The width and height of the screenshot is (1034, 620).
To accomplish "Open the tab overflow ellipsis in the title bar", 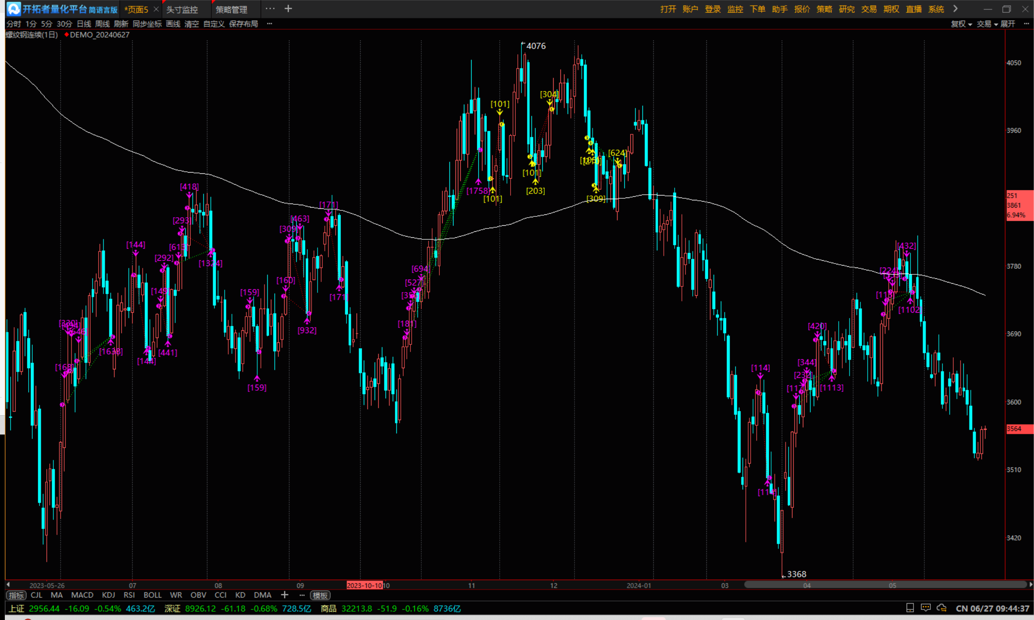I will pos(270,8).
